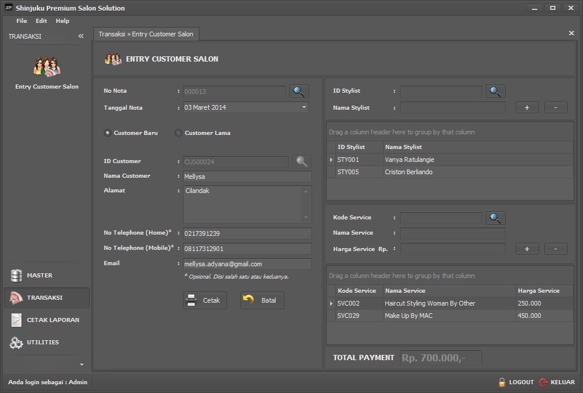Select the Customer Baru radio button

pos(107,133)
